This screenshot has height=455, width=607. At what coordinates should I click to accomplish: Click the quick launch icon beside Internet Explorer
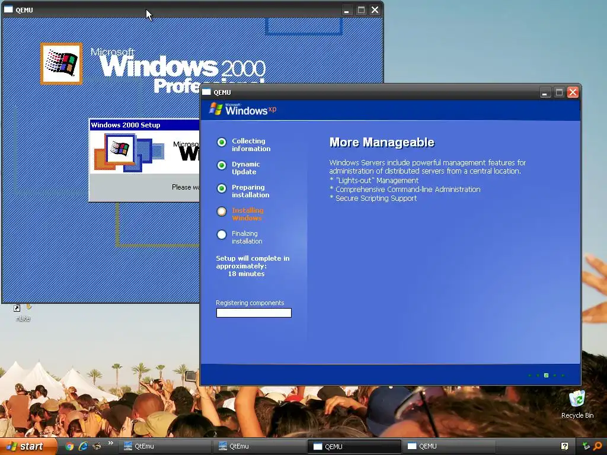97,446
